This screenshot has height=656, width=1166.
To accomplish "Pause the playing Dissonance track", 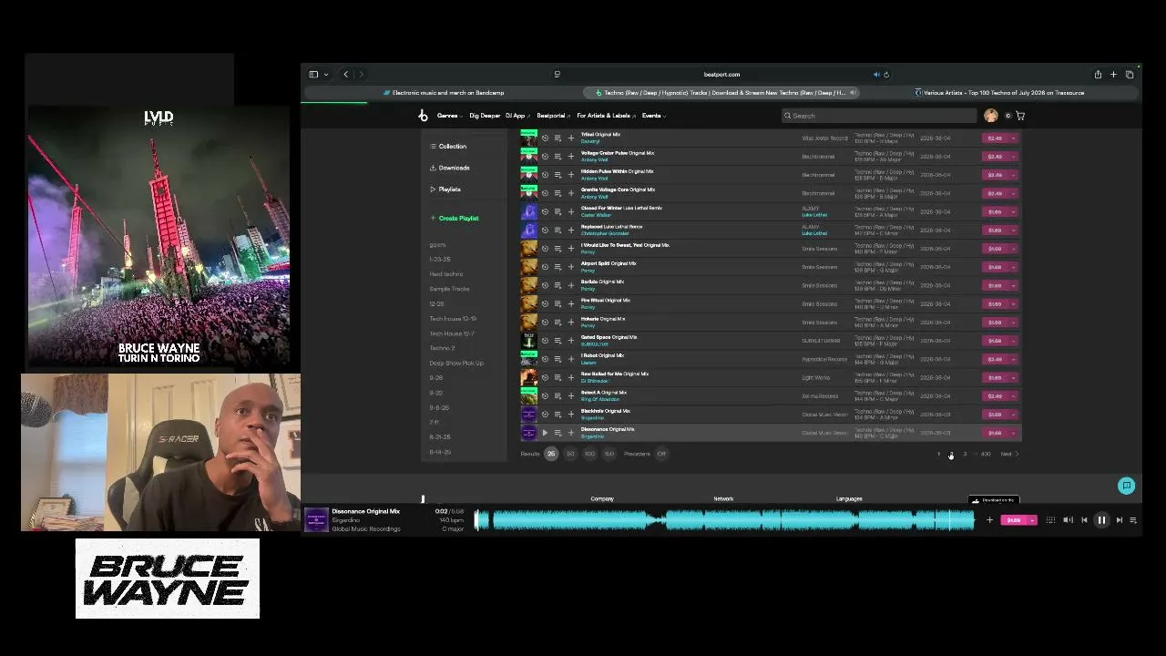I will (x=1101, y=520).
